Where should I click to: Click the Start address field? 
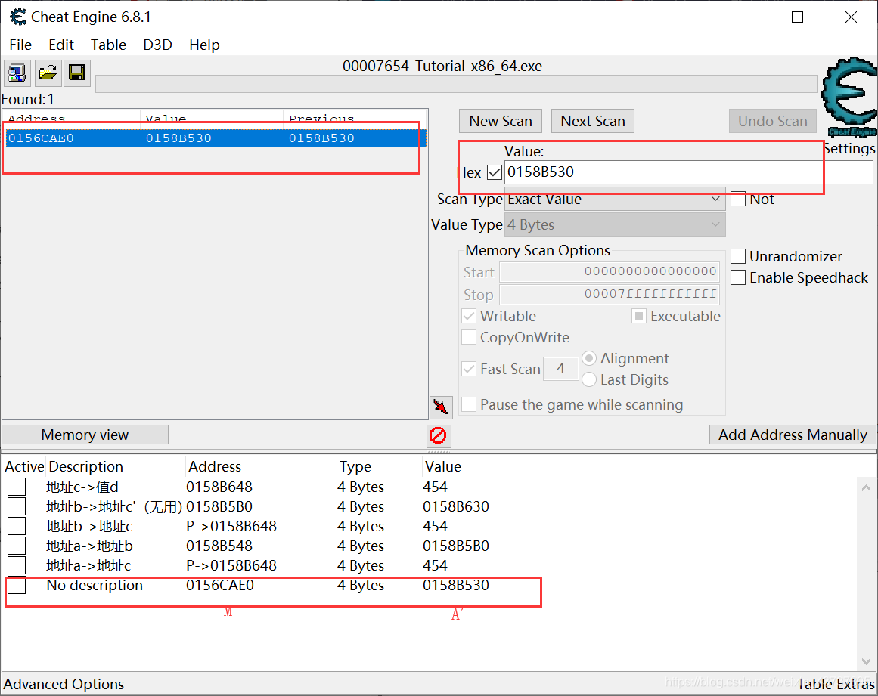coord(610,272)
